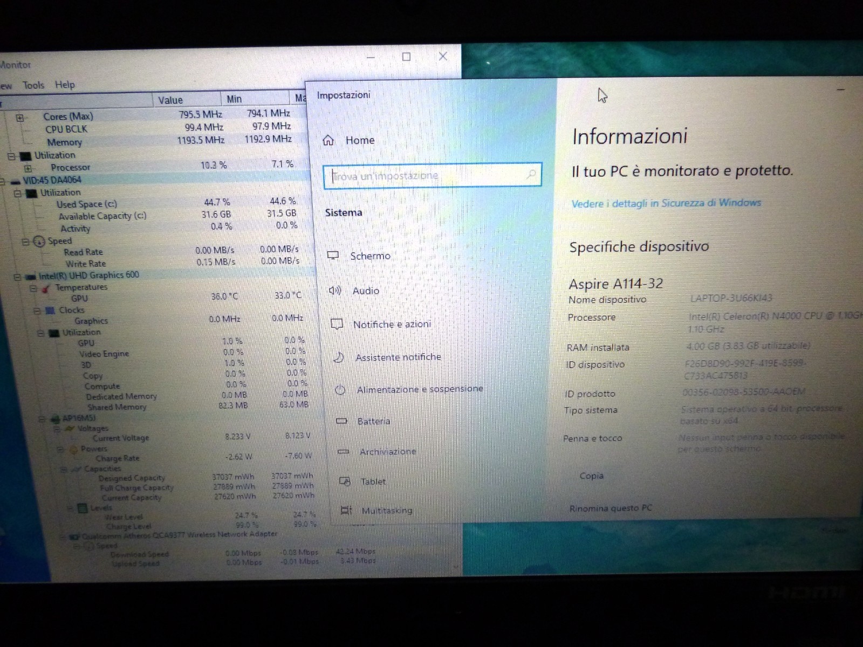Focus the Trova un'impostazione search field
Screen dimensions: 863x647
432,176
